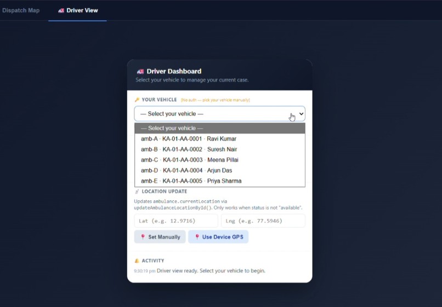The height and width of the screenshot is (307, 442).
Task: Click the ambulance icon in Driver View tab
Action: tap(61, 11)
